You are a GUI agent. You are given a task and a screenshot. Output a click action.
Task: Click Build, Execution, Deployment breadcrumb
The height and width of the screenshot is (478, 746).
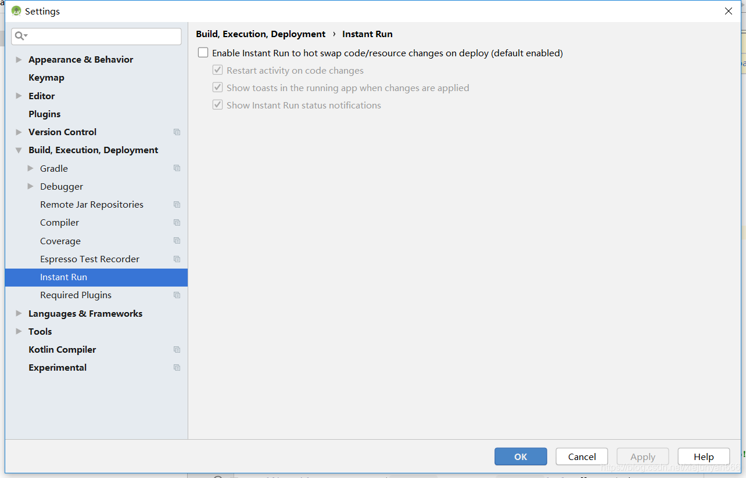[x=261, y=34]
